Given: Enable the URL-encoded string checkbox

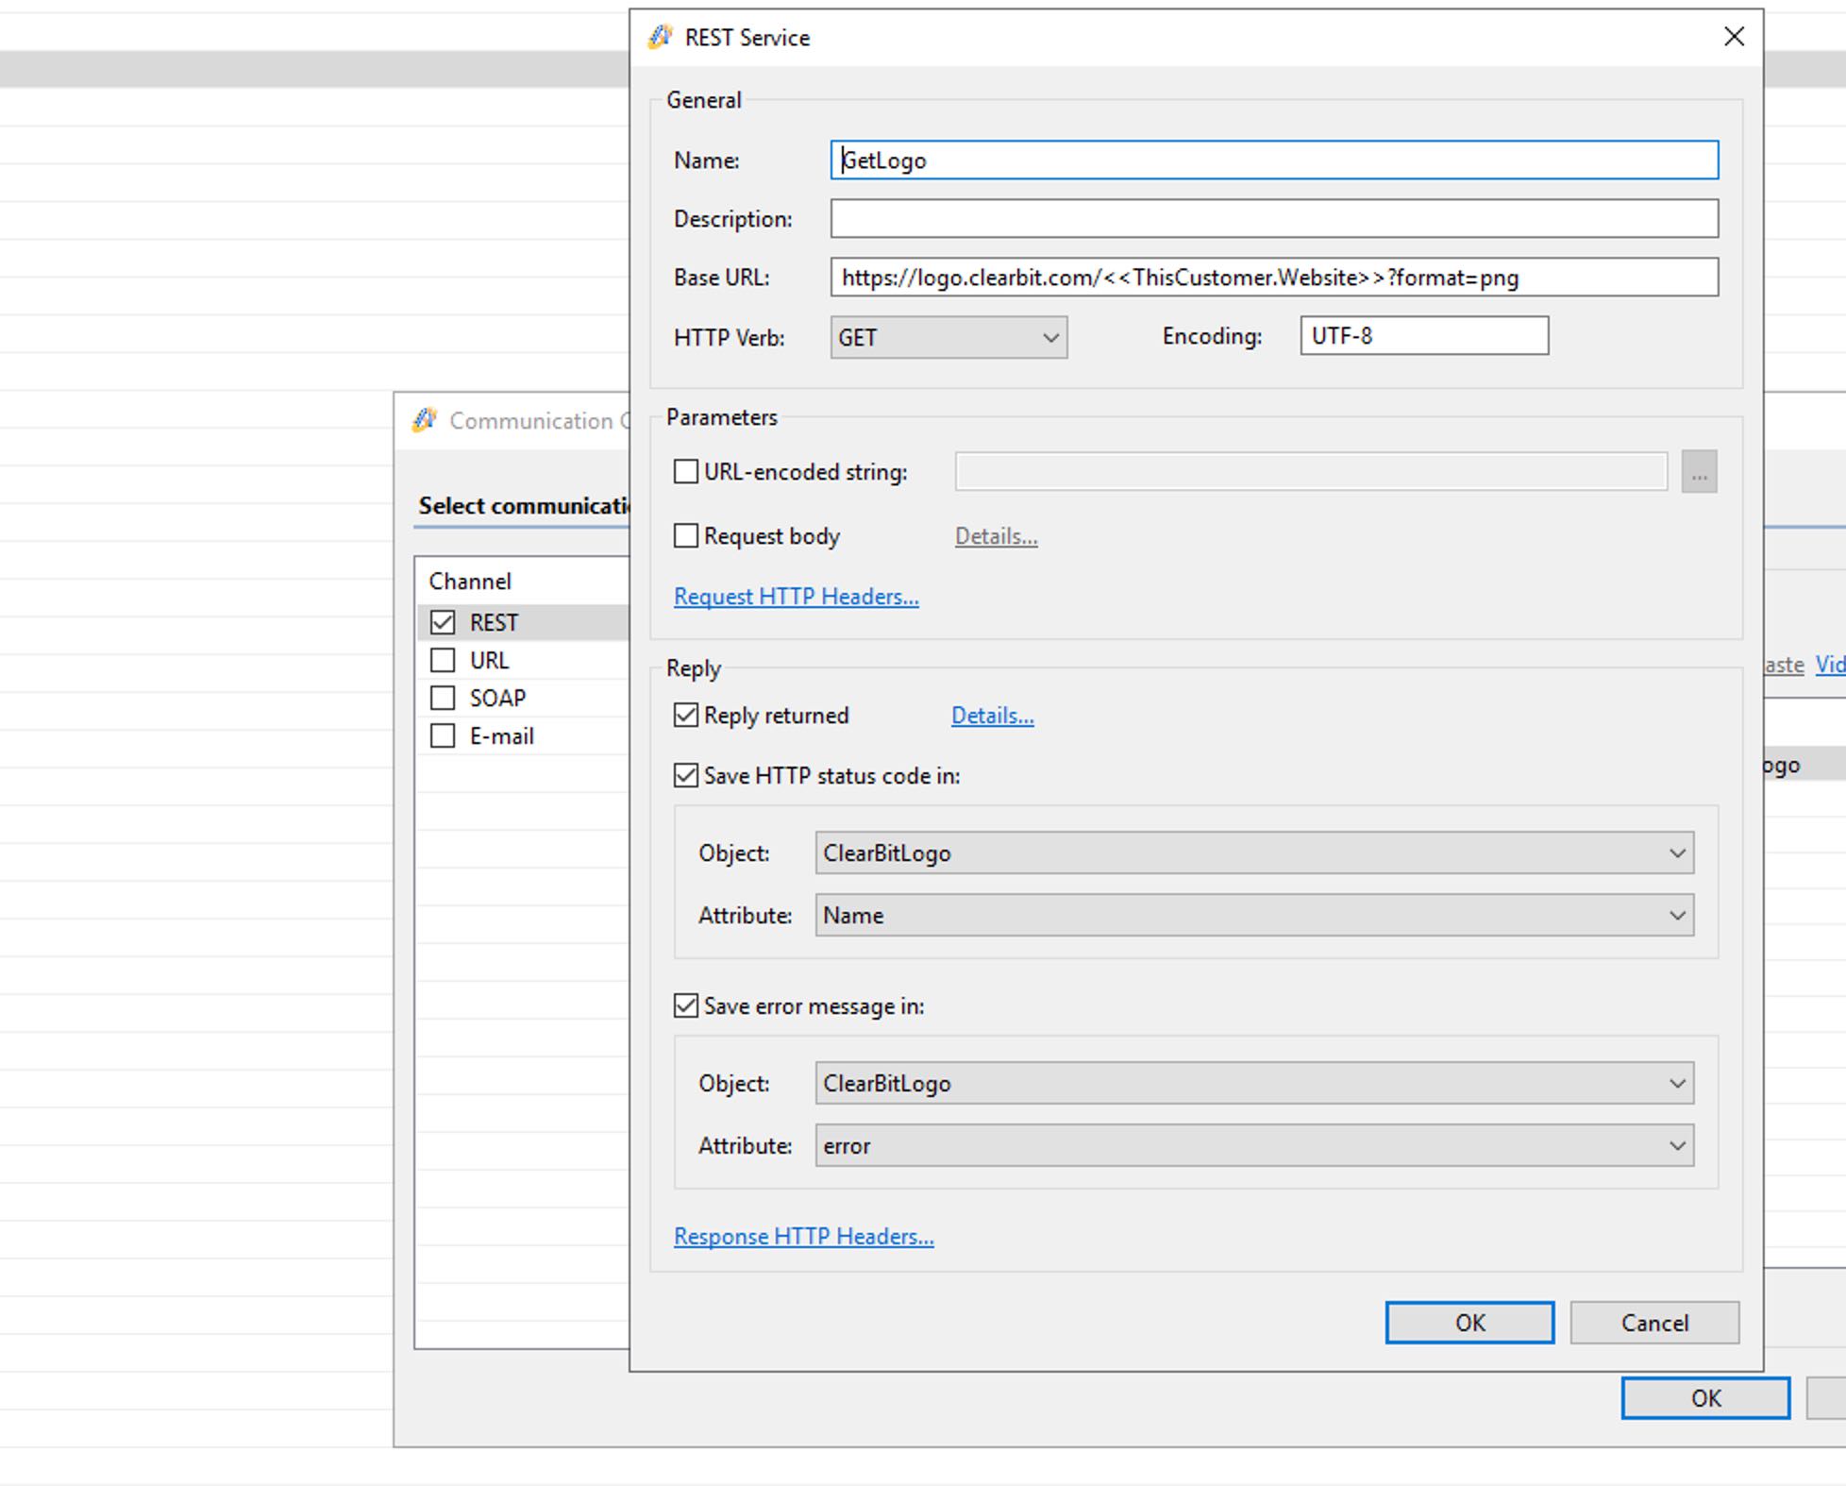Looking at the screenshot, I should (686, 471).
